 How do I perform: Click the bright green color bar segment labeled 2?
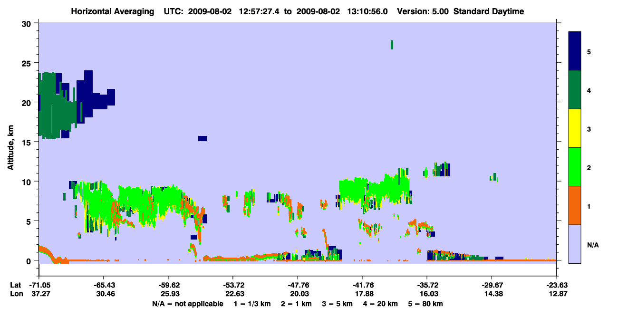(575, 167)
